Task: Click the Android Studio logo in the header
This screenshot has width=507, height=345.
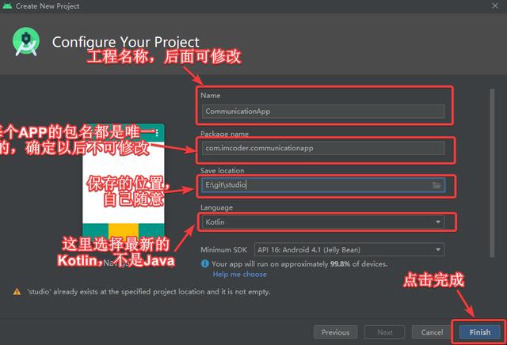Action: point(26,42)
